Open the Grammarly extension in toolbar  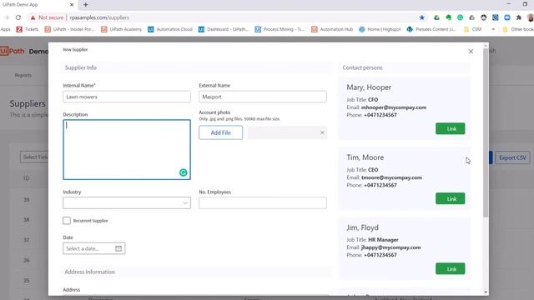[460, 17]
